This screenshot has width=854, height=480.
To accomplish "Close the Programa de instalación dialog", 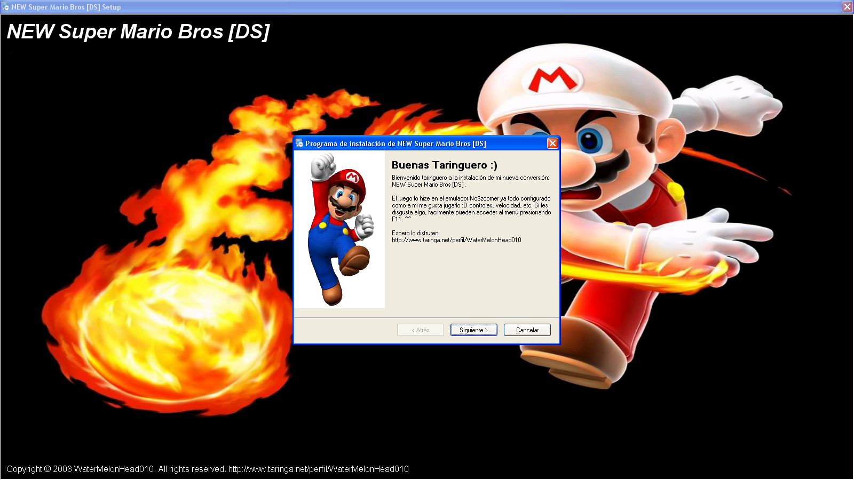I will point(552,143).
